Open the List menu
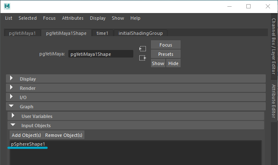Viewport: 278px width, 165px height. tap(8, 18)
